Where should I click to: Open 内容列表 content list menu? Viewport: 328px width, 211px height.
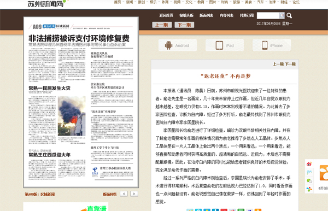coord(226,15)
